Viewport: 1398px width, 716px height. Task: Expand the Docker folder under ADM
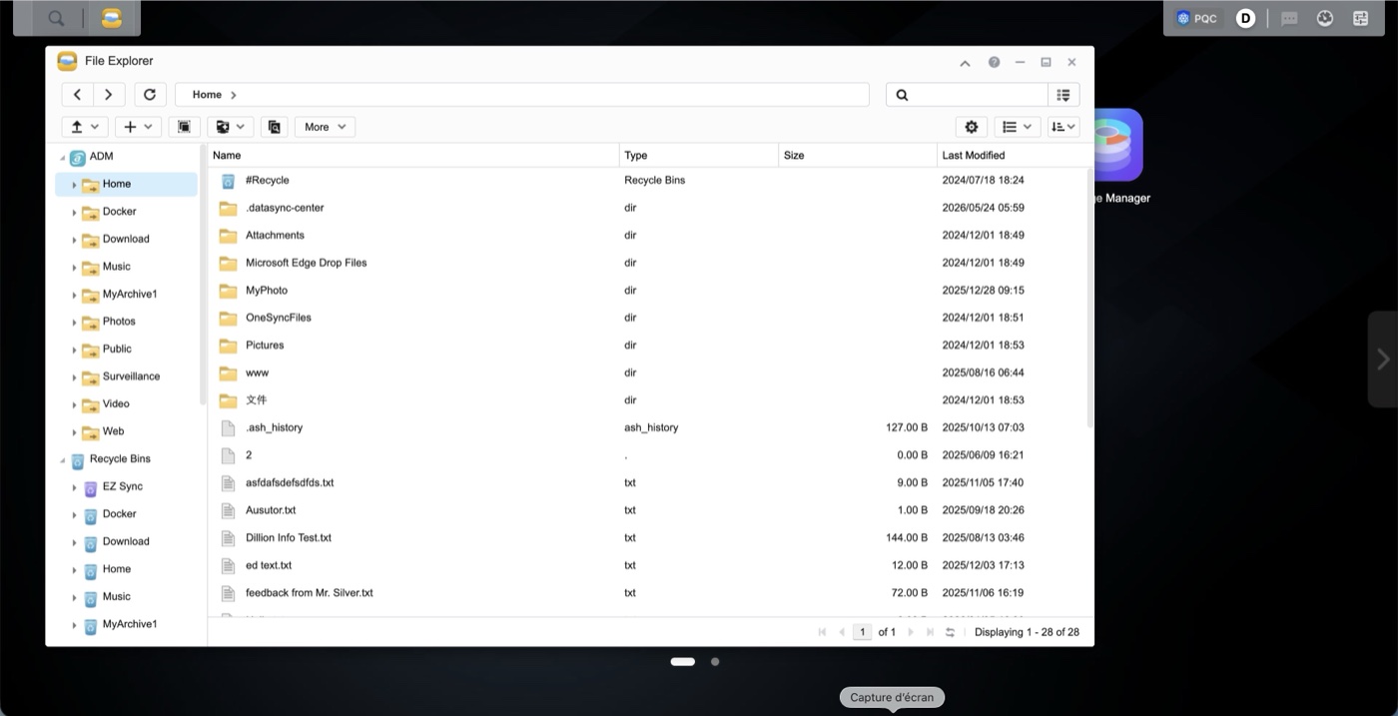[x=74, y=213]
